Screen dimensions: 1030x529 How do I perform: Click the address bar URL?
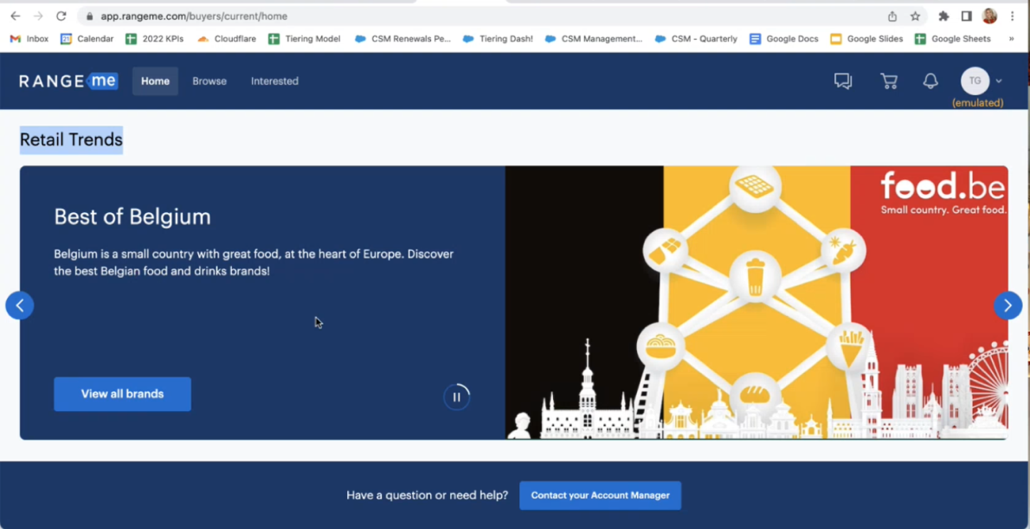tap(194, 16)
